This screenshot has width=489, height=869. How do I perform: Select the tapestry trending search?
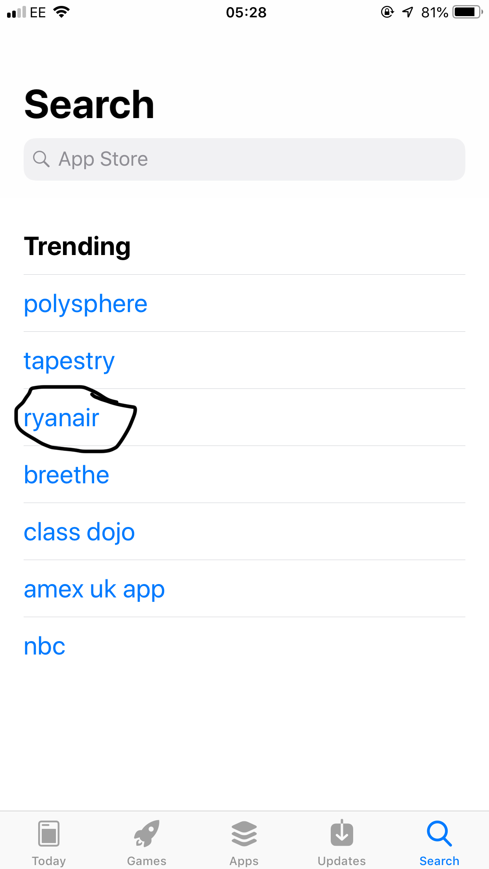69,361
